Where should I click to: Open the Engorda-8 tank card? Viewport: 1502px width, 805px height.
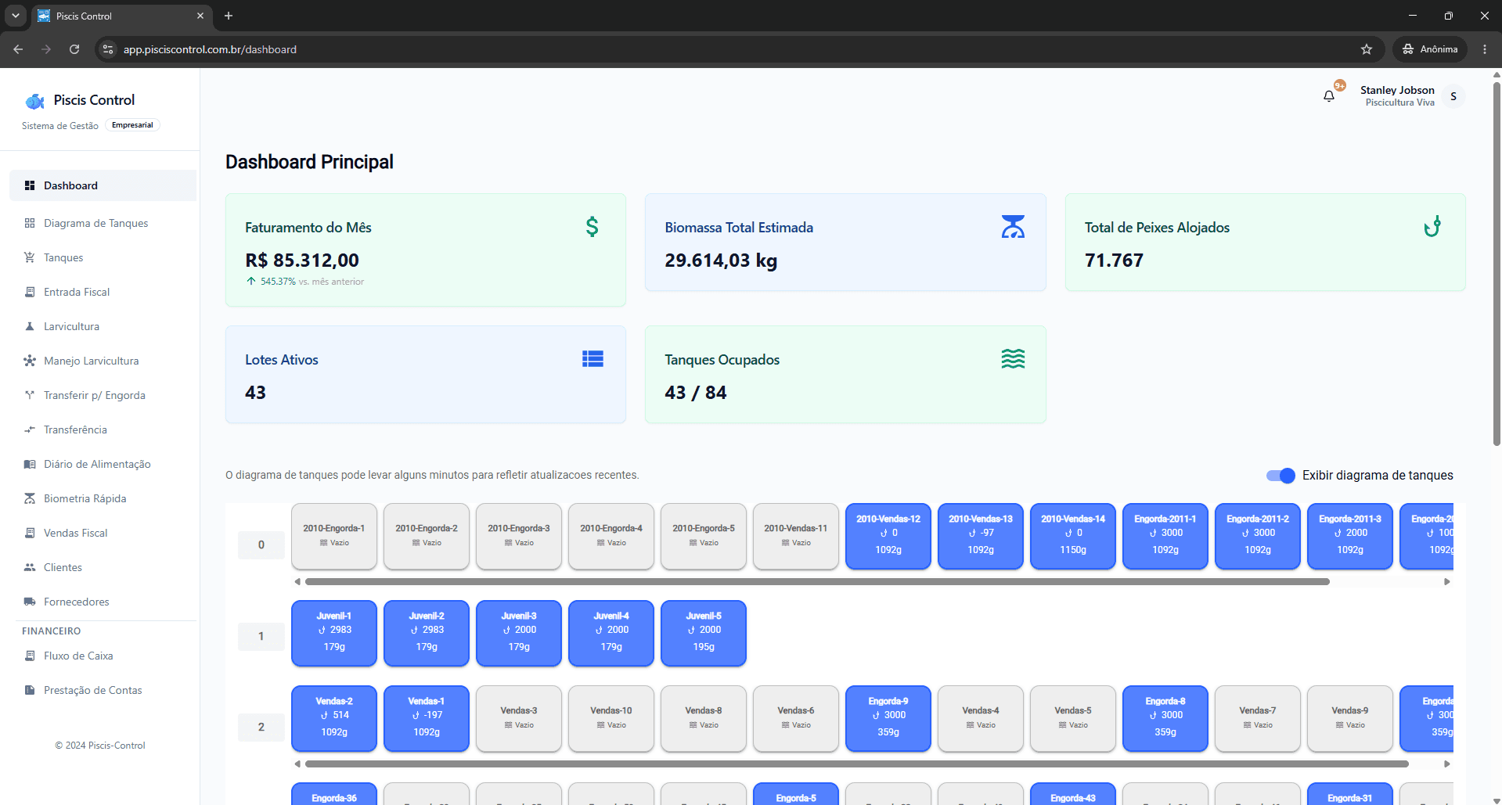click(1165, 718)
